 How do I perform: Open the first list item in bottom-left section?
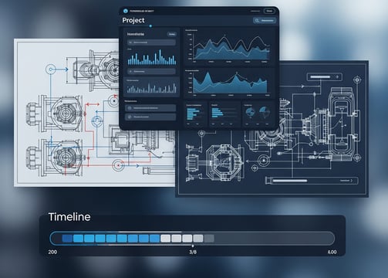coord(150,108)
